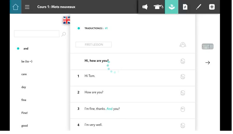Open the megaphone pronunciation tool

click(145, 7)
